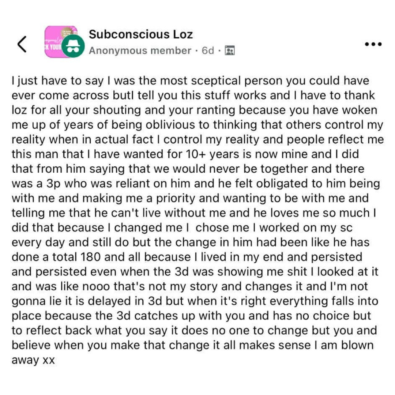
Task: Tap the line starting 'telling me that he can't live'
Action: pos(194,213)
